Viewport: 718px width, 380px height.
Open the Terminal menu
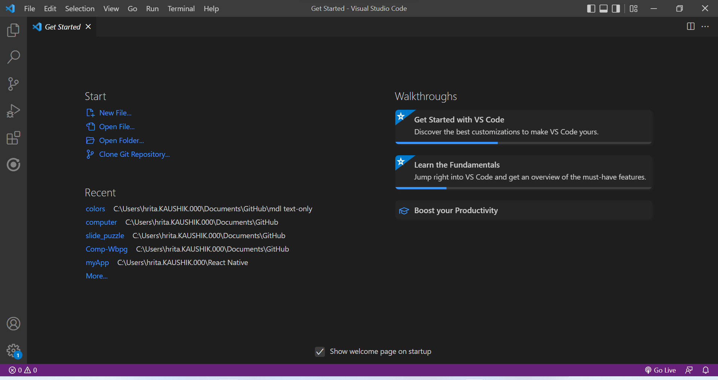click(181, 8)
